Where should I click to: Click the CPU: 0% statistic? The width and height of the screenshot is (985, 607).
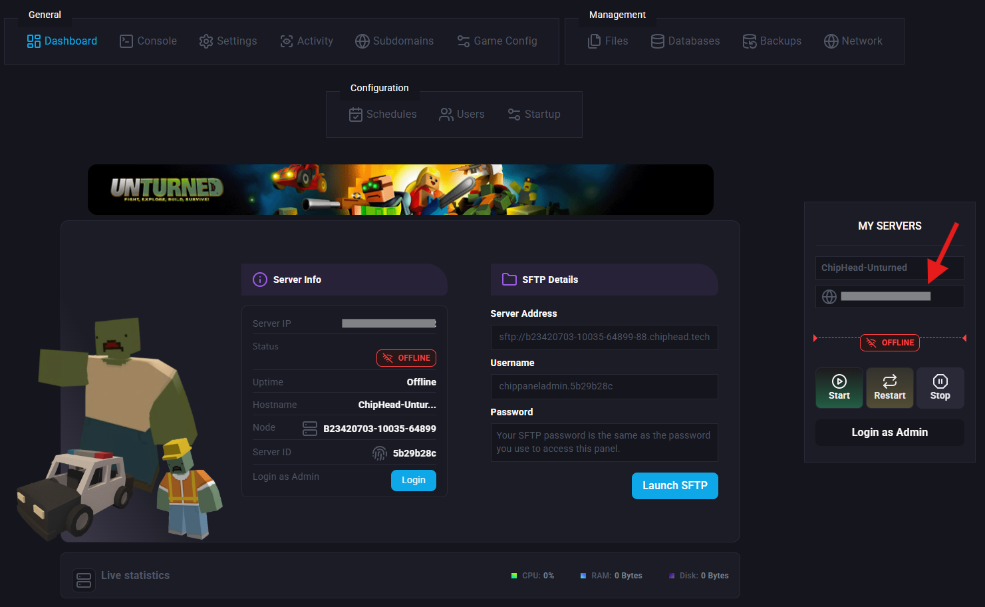(533, 576)
